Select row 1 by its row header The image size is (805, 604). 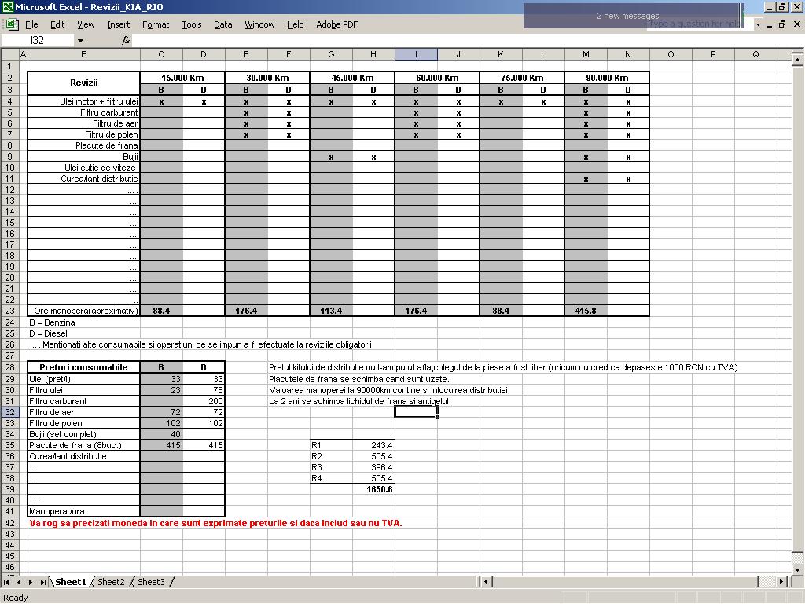9,66
